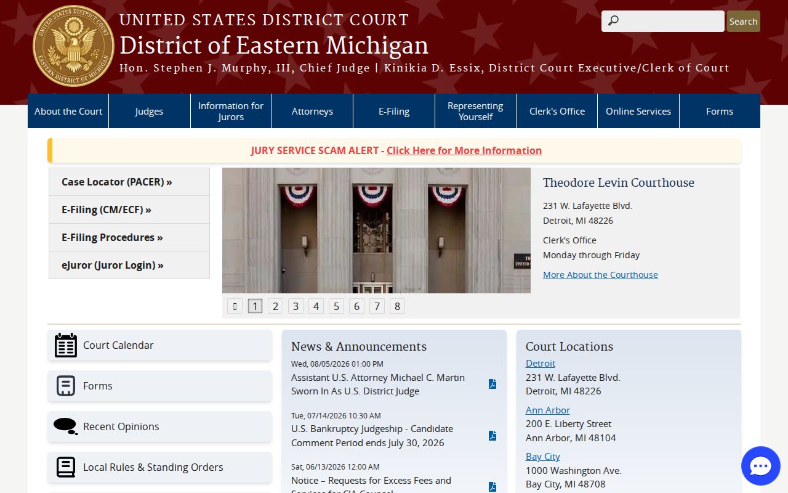Viewport: 788px width, 493px height.
Task: Open jury scam alert Click Here link
Action: pyautogui.click(x=464, y=150)
